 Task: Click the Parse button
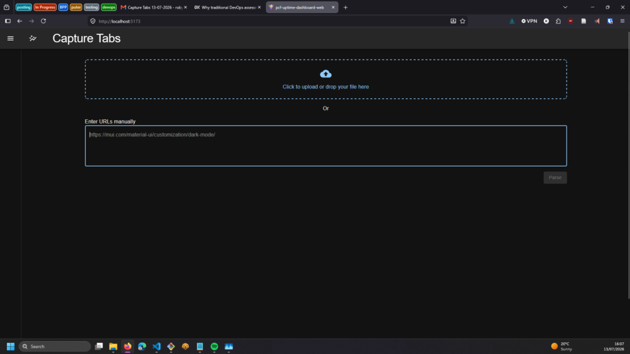click(555, 178)
